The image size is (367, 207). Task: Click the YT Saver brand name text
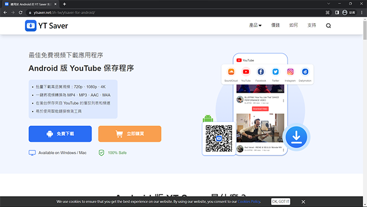tap(53, 26)
